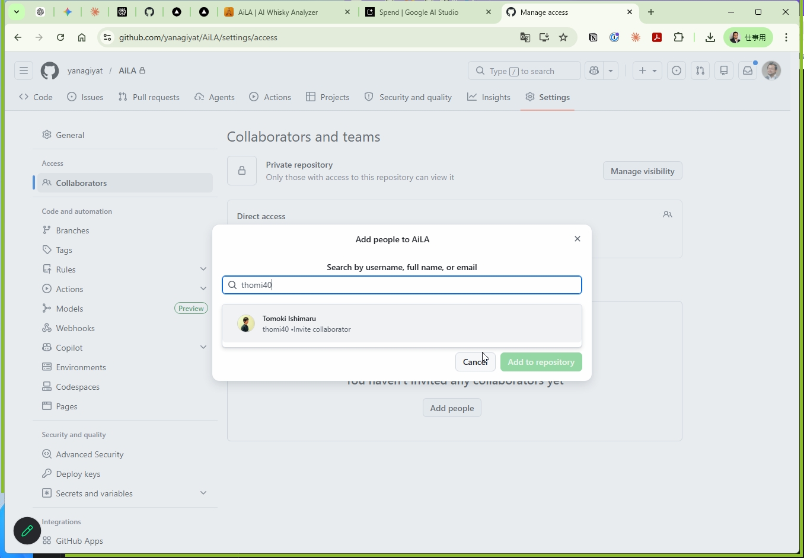View your pull requests icon in header
Screen dimensions: 804x558
point(700,71)
